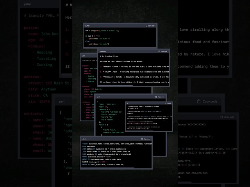Click the 'FROM customers' line
250x187 pixels.
point(89,146)
